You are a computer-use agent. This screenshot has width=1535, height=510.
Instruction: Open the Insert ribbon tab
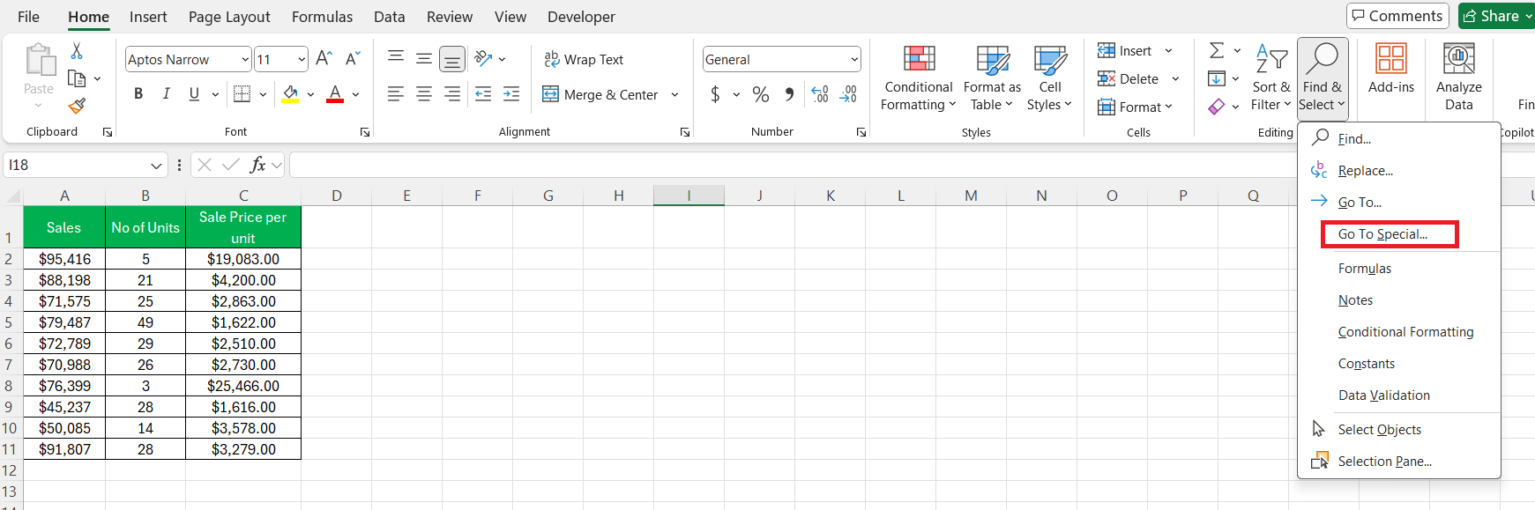click(148, 17)
